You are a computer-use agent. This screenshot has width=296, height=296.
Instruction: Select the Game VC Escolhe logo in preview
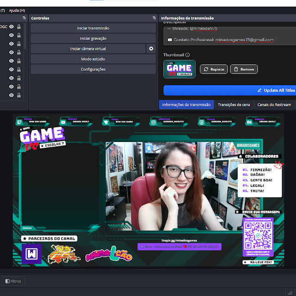tap(43, 139)
